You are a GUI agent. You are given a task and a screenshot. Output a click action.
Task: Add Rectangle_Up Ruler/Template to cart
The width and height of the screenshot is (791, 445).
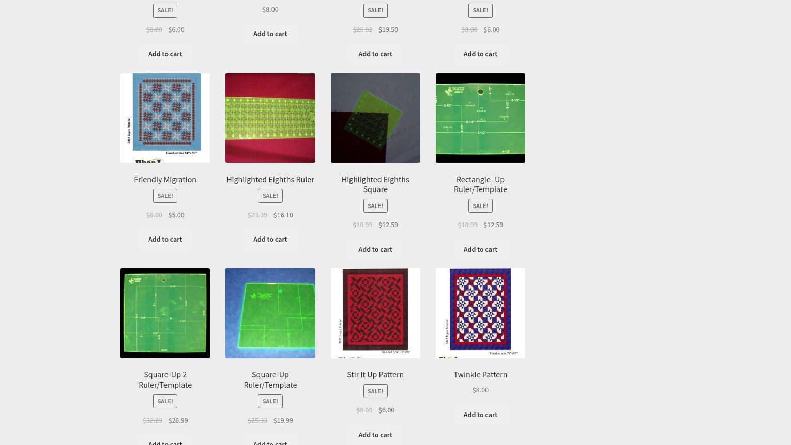[x=480, y=249]
